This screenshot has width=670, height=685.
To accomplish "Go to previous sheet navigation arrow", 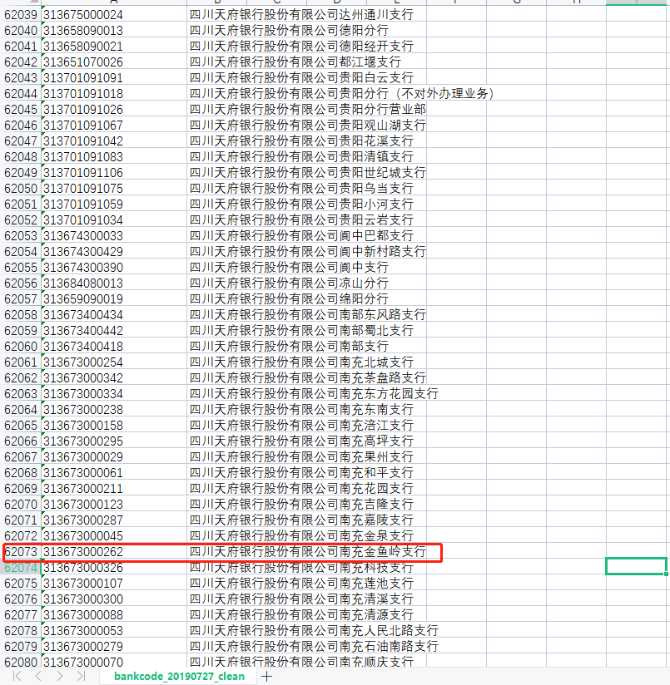I will 38,676.
